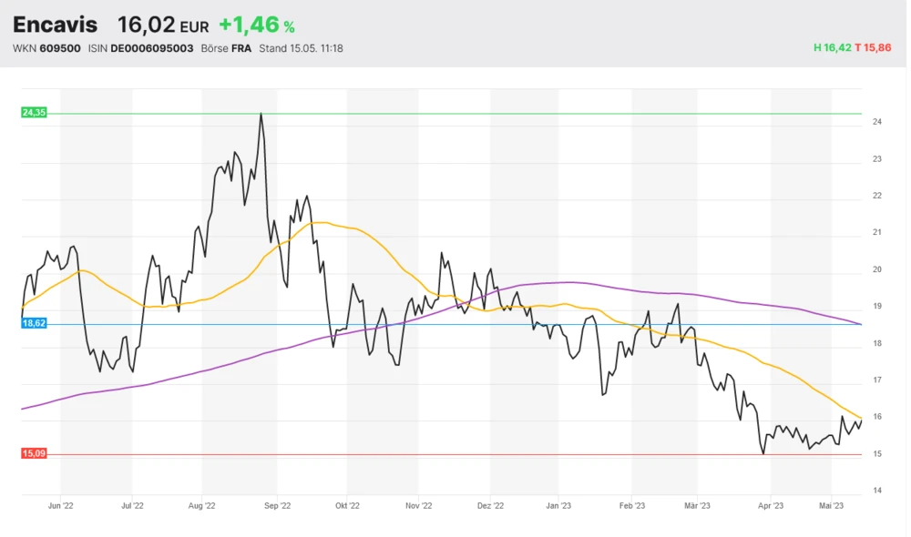Click the 14 value on price axis
The image size is (911, 537).
click(x=876, y=491)
